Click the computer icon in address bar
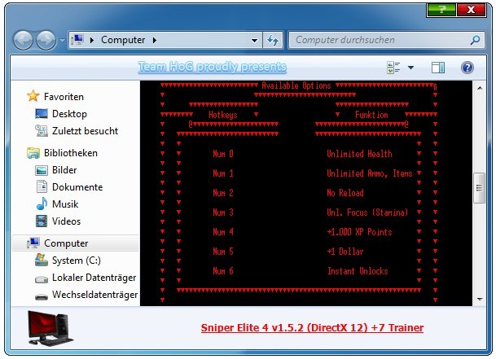This screenshot has height=359, width=496. tap(77, 40)
